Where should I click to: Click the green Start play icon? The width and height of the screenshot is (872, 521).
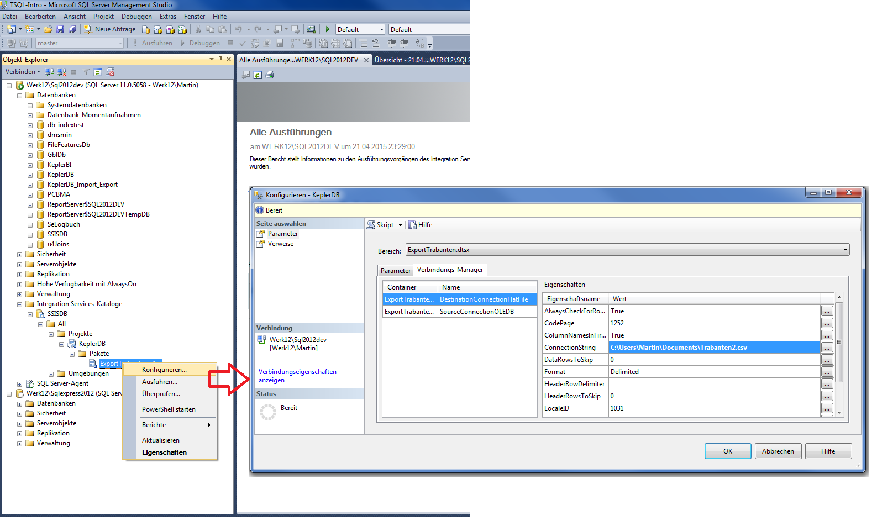tap(328, 29)
